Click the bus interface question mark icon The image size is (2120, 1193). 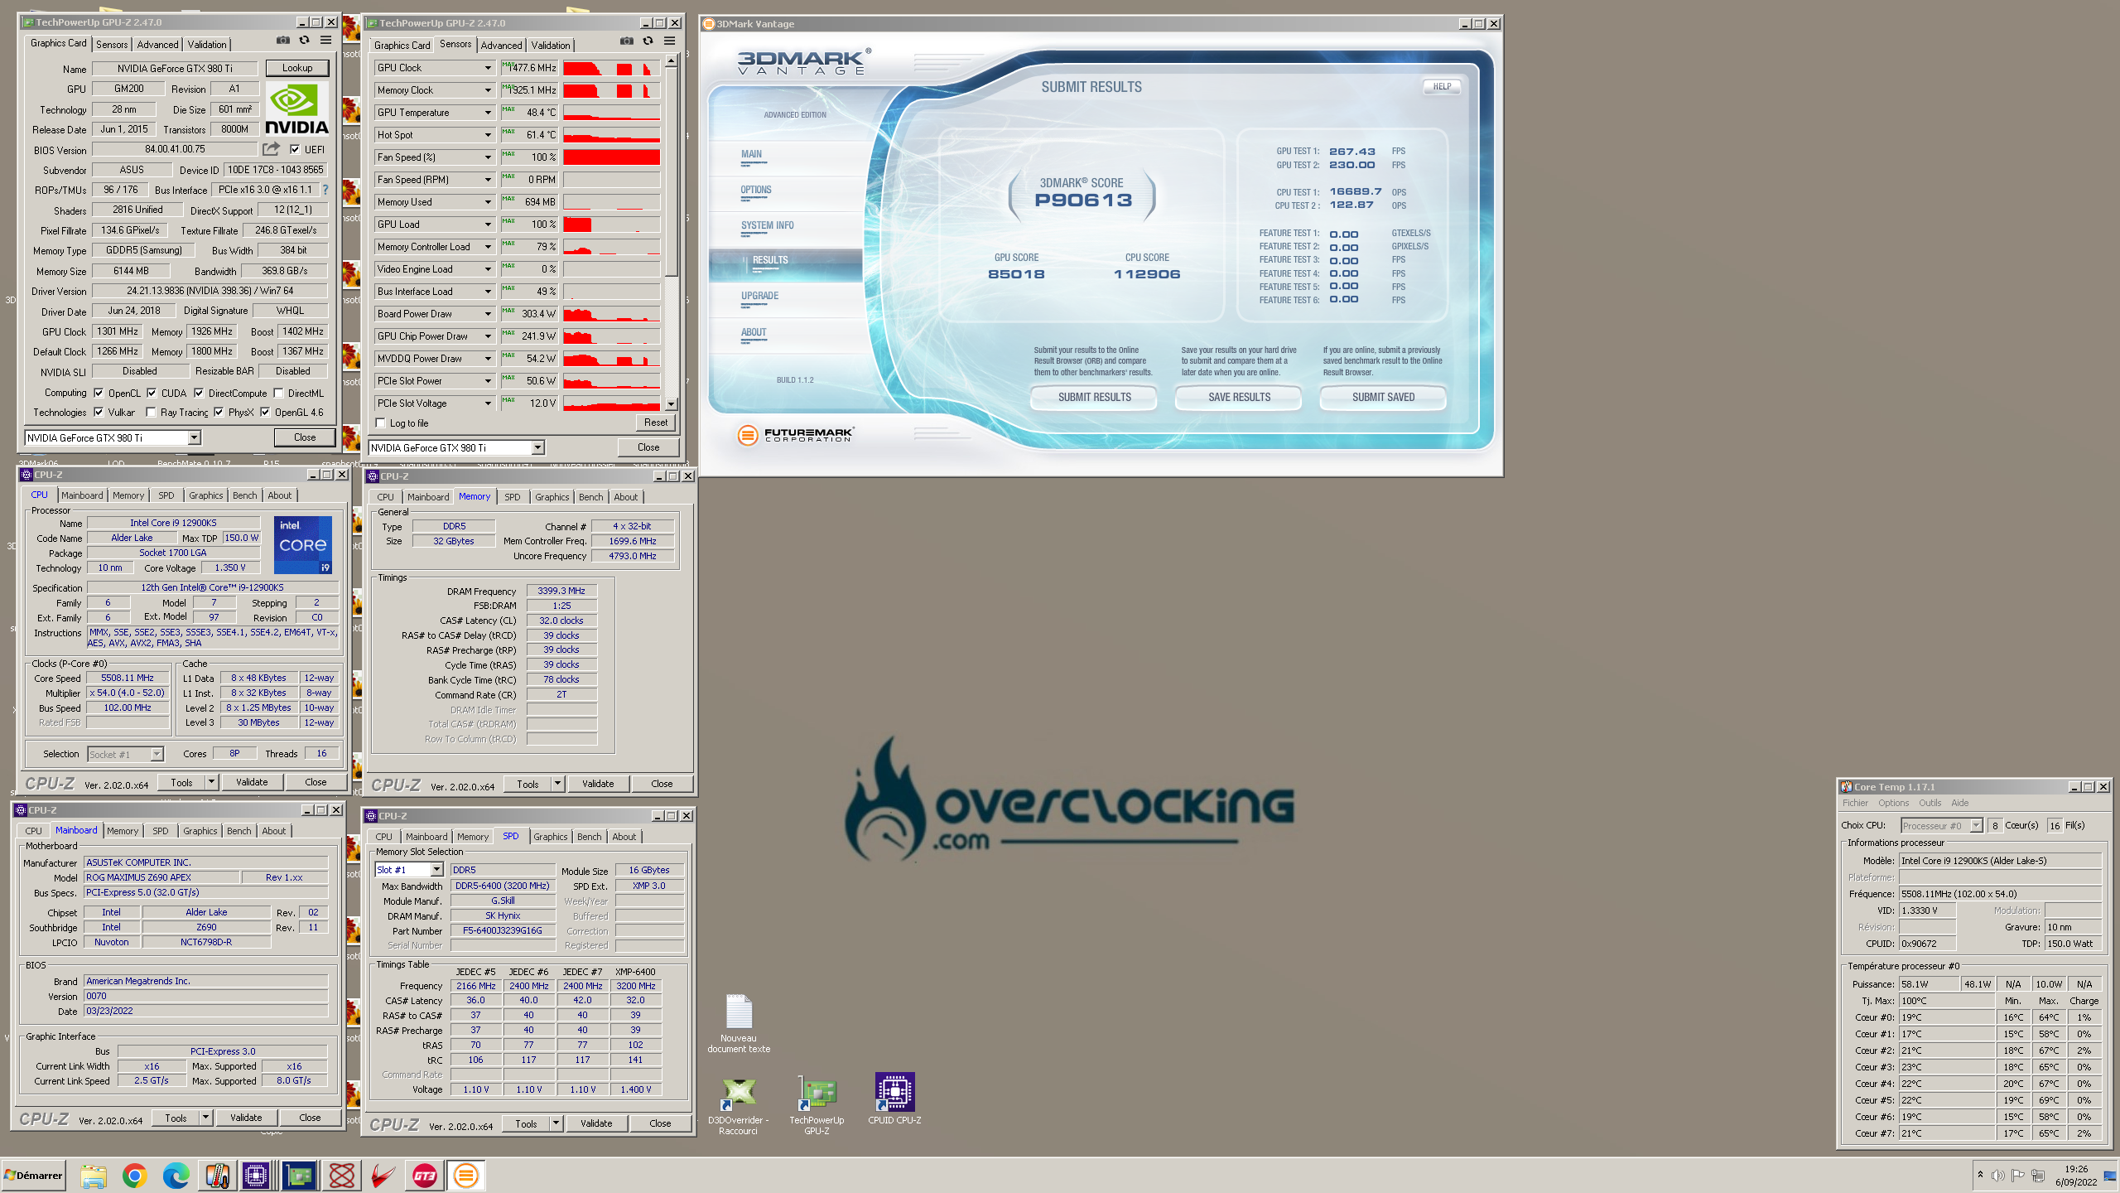click(325, 190)
